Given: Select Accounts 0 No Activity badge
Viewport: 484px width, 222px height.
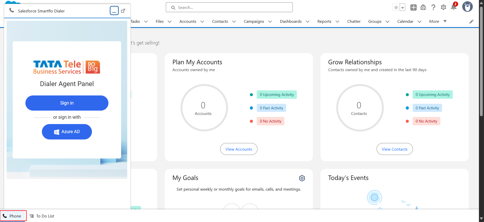Looking at the screenshot, I should [270, 121].
